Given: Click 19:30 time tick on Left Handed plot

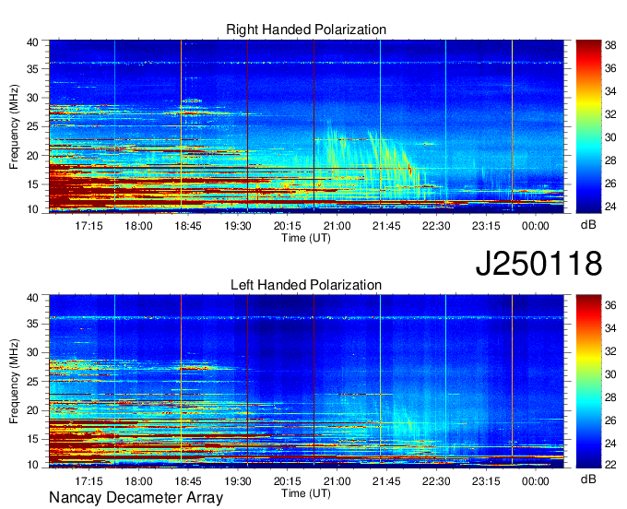Looking at the screenshot, I should (x=238, y=481).
